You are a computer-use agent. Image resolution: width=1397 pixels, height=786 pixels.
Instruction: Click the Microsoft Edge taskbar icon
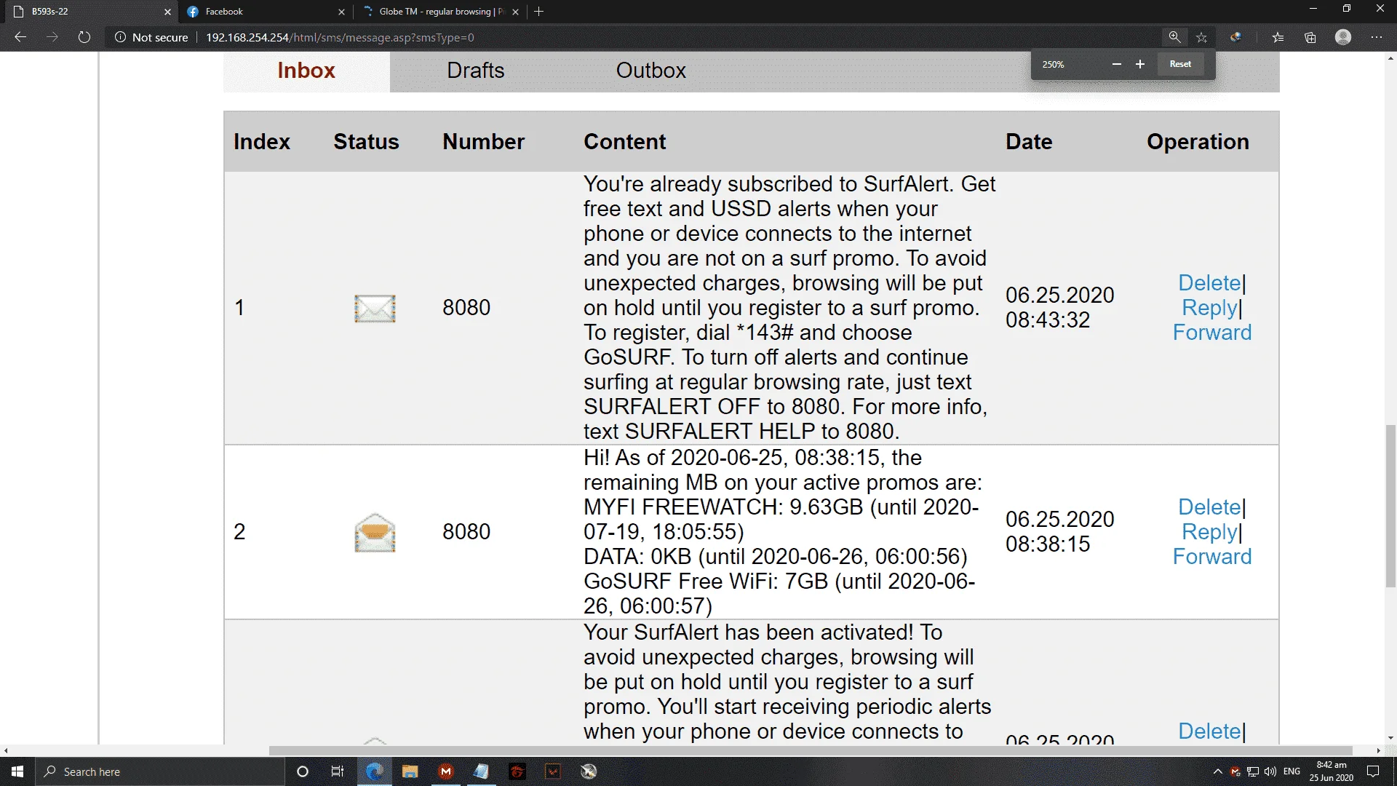(374, 771)
